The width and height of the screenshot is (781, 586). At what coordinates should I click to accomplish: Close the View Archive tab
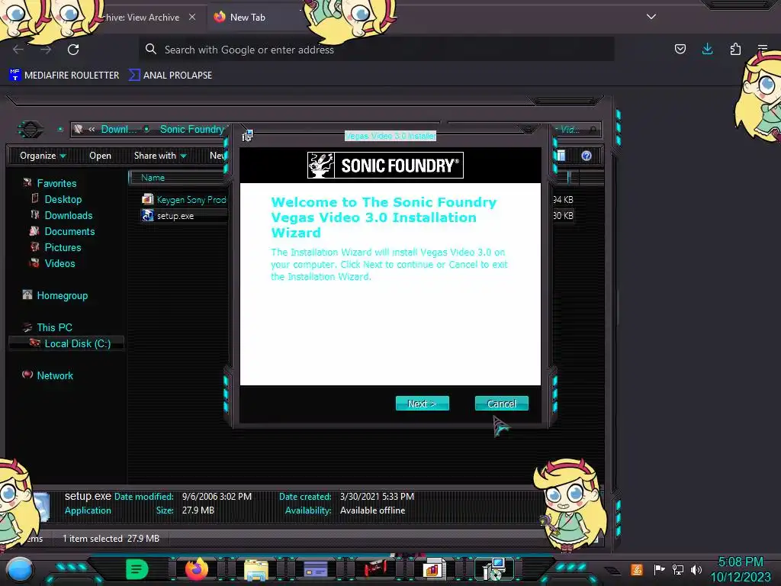point(192,17)
